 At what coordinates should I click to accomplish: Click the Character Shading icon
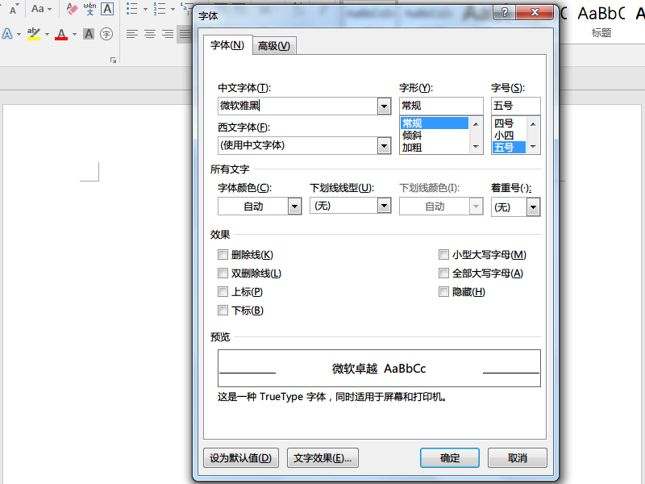89,34
